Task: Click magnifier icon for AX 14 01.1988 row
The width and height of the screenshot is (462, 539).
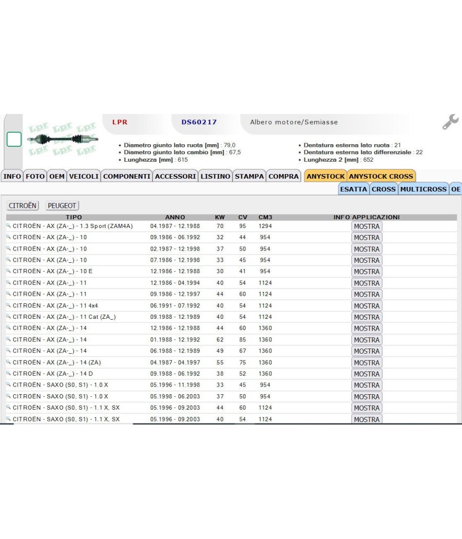Action: [x=9, y=339]
